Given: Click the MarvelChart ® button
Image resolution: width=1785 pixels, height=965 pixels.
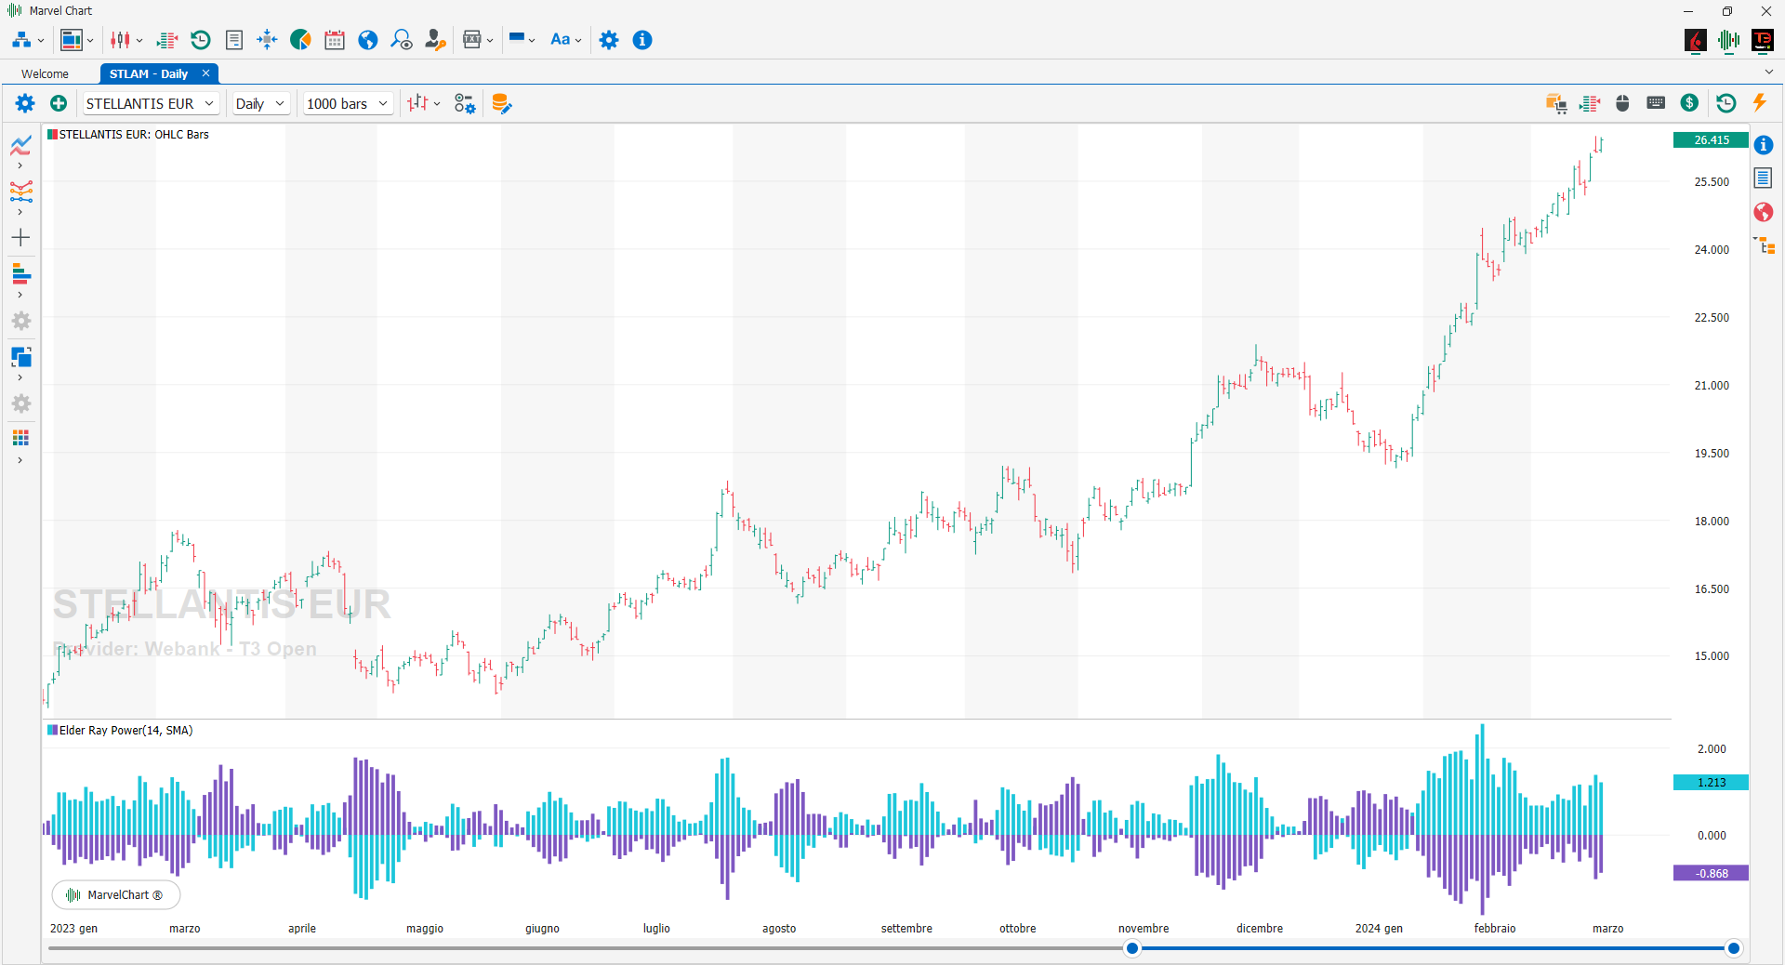Looking at the screenshot, I should pyautogui.click(x=116, y=894).
